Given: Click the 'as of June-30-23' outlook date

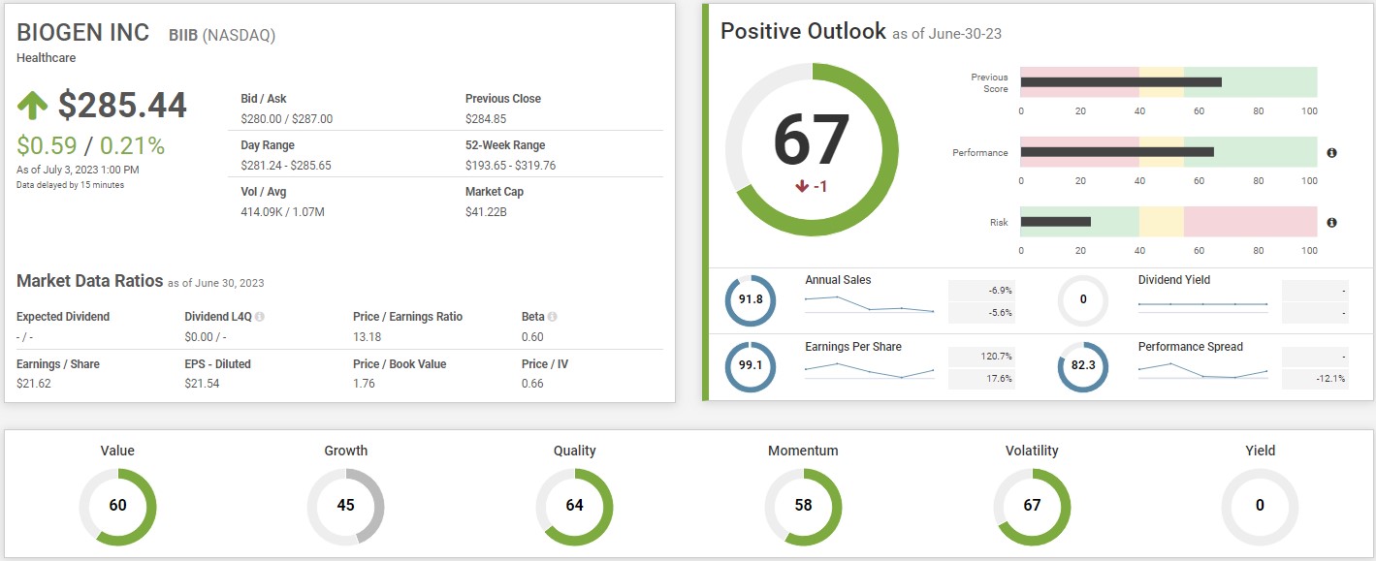Looking at the screenshot, I should click(x=946, y=34).
